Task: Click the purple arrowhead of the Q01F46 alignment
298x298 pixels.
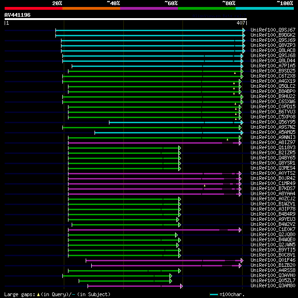Action: (x=242, y=260)
